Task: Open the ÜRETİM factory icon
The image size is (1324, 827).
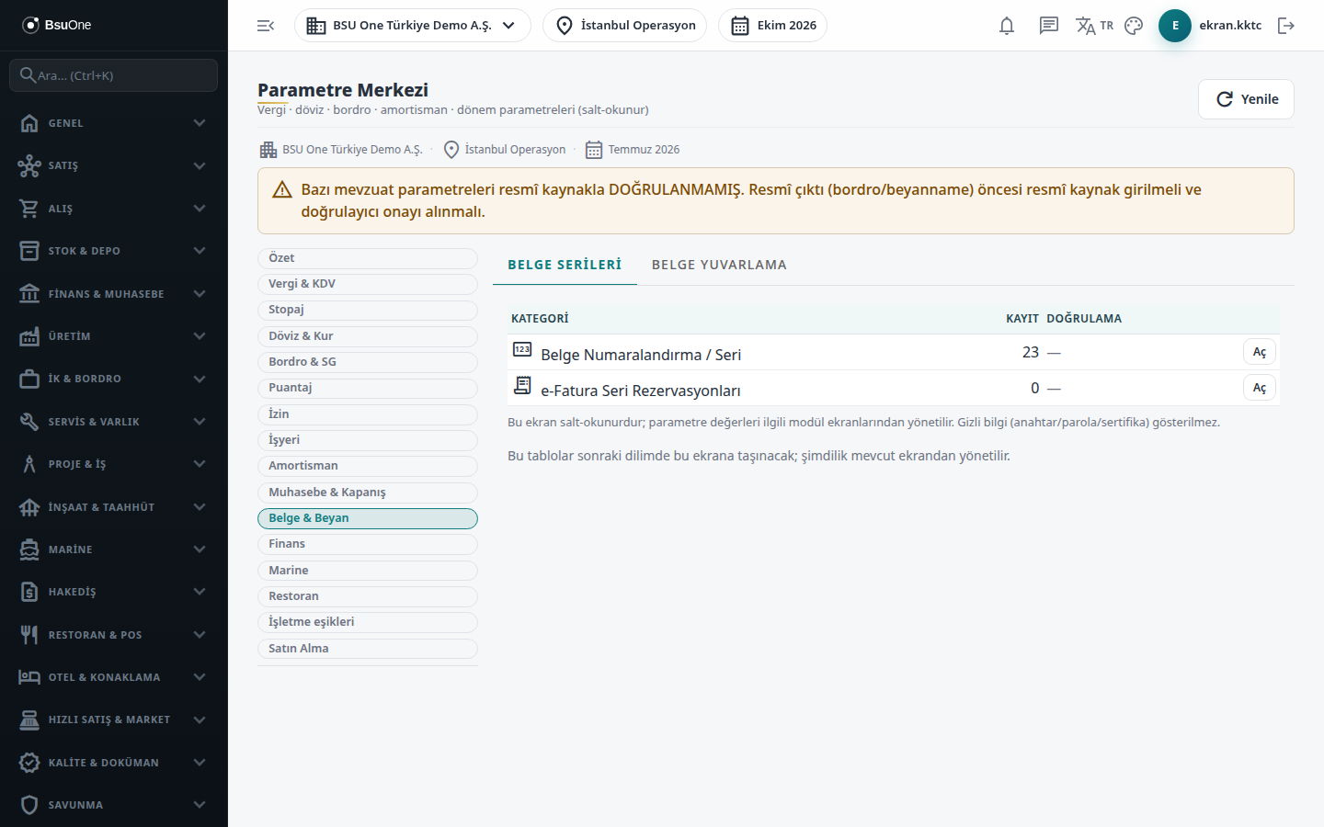Action: [29, 336]
